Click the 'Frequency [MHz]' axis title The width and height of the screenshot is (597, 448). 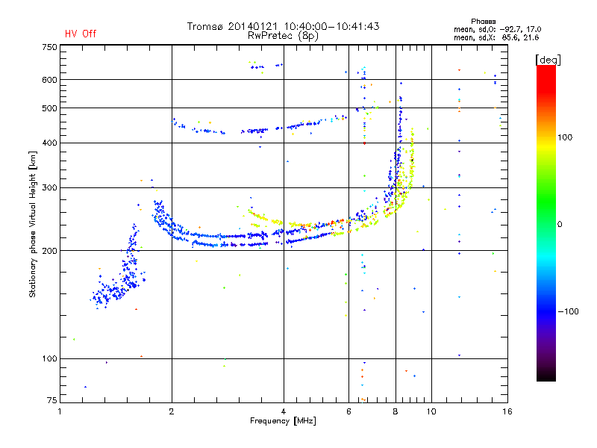pos(283,421)
